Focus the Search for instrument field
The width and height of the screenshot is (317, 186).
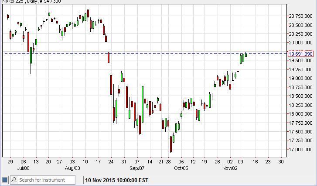coord(47,180)
